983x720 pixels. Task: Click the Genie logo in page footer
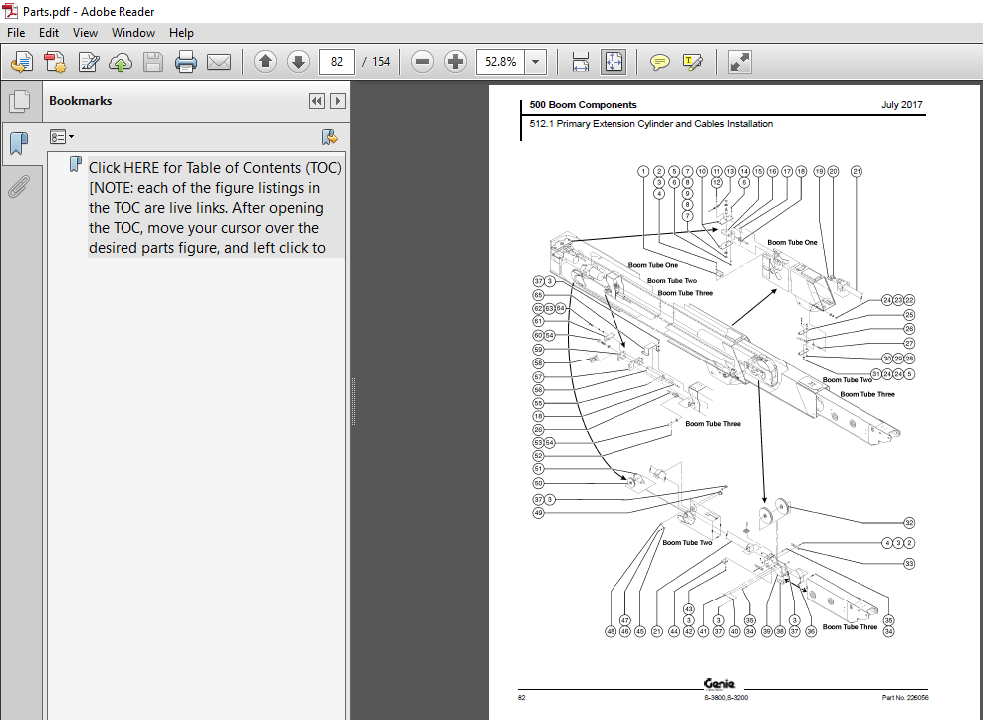tap(719, 684)
